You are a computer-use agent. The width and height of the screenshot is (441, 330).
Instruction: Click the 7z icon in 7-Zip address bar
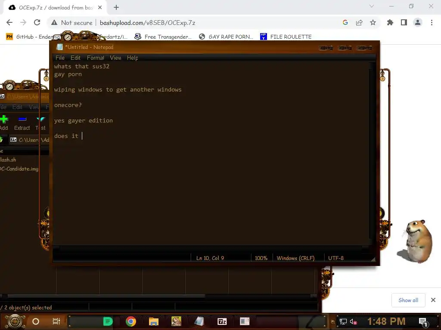[13, 140]
